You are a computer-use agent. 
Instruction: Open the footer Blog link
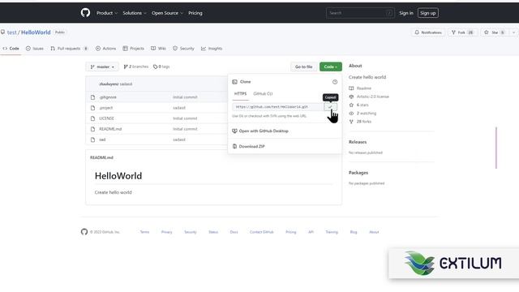click(354, 232)
